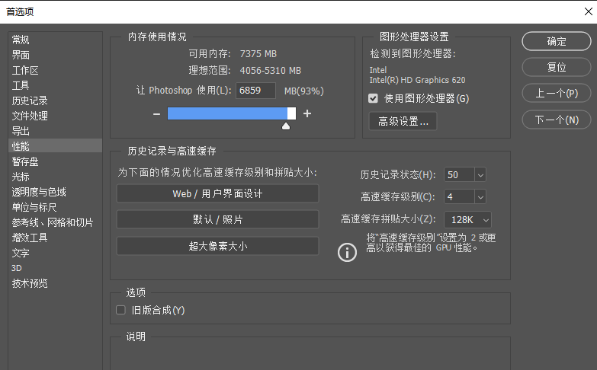
Task: Go to next page with 下一个(N)
Action: click(557, 120)
